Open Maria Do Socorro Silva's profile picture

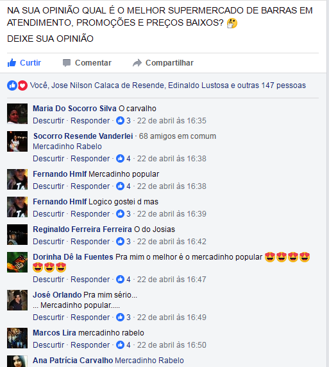coord(17,114)
